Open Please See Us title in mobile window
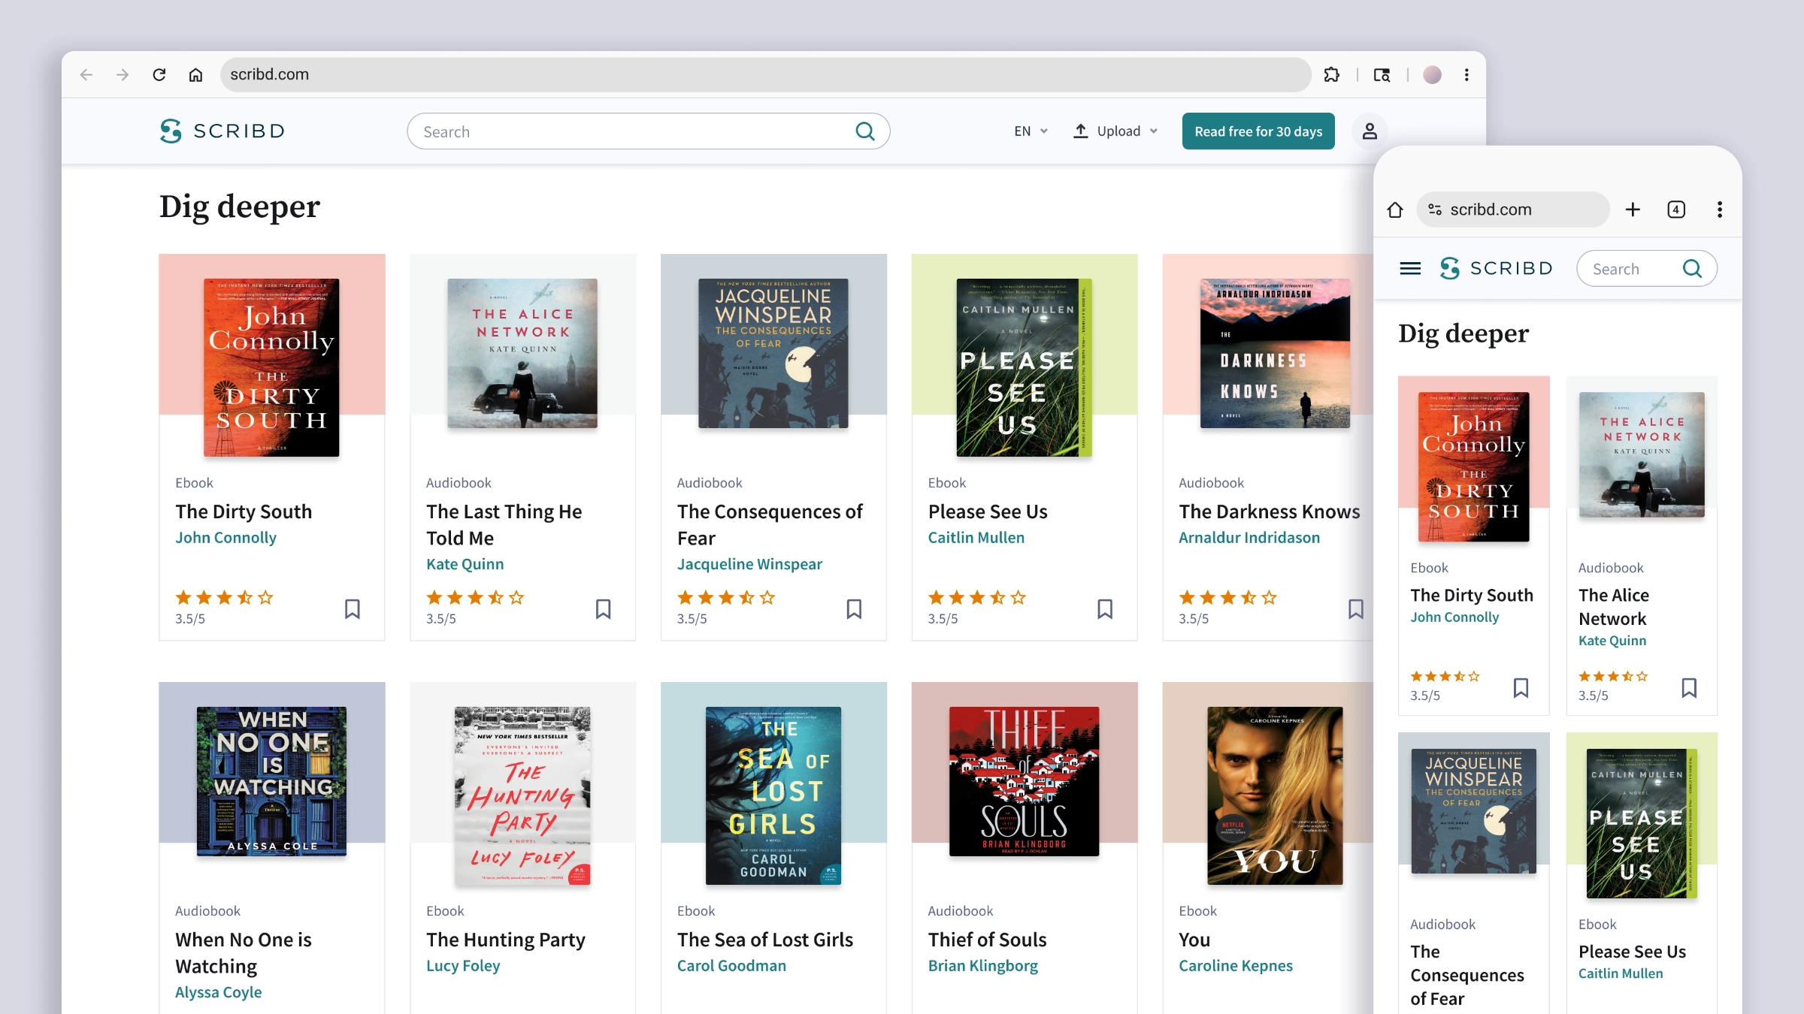1804x1014 pixels. 1632,952
